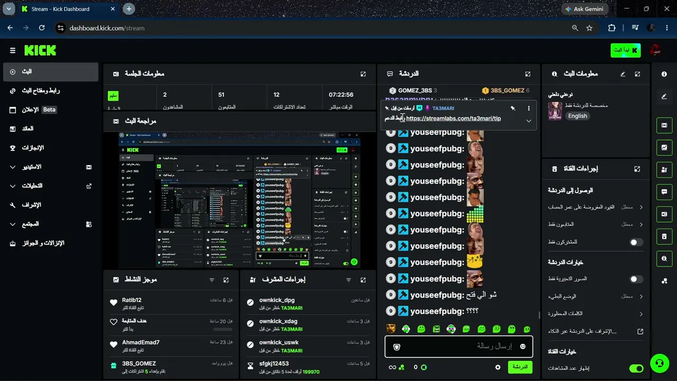This screenshot has width=677, height=381.
Task: Expand Moderator Actions (إجراءات المشرف) panel to fullscreen
Action: point(363,280)
